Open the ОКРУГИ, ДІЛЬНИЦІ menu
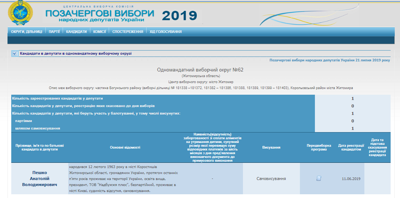This screenshot has width=400, height=198. 27,32
